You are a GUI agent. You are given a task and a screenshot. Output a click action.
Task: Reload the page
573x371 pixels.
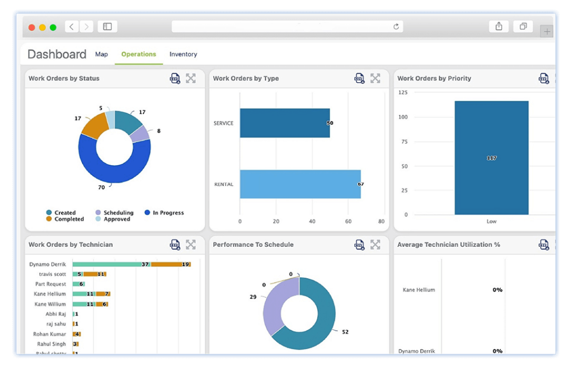396,26
